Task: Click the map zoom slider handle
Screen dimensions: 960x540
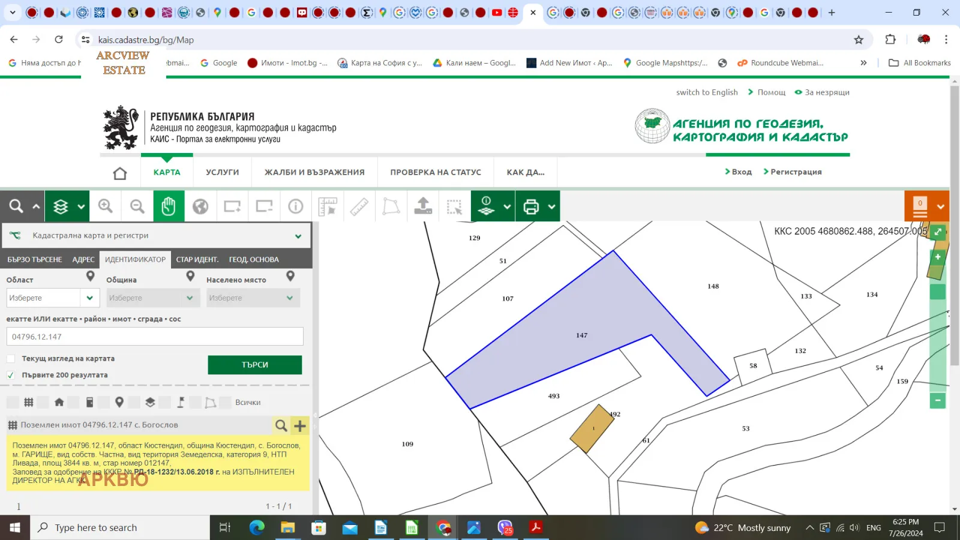Action: point(937,292)
